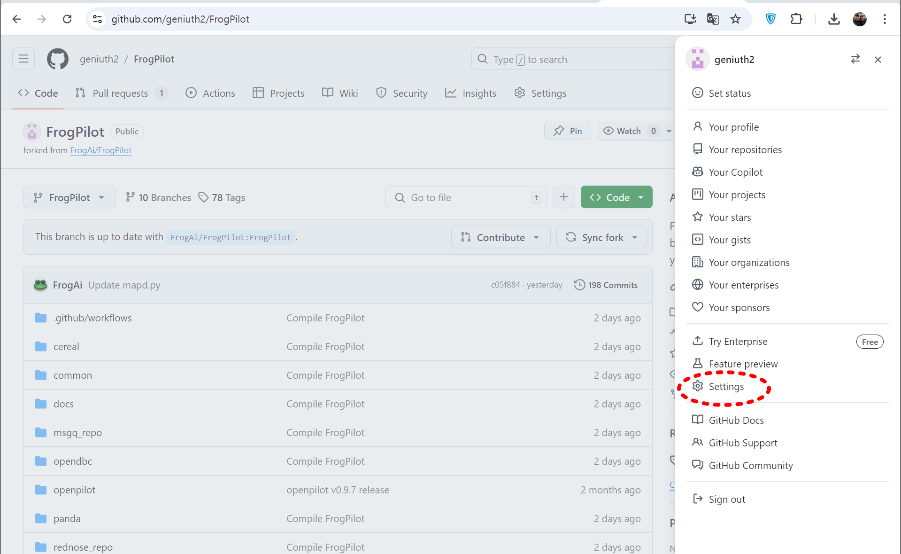The width and height of the screenshot is (901, 554).
Task: Open browser downloads icon
Action: pos(834,19)
